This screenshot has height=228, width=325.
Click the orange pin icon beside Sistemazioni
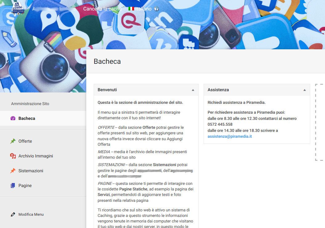coord(13,171)
